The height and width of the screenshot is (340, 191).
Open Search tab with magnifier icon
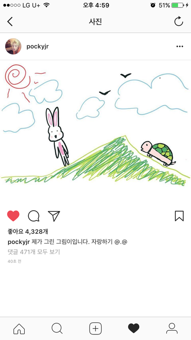57,328
